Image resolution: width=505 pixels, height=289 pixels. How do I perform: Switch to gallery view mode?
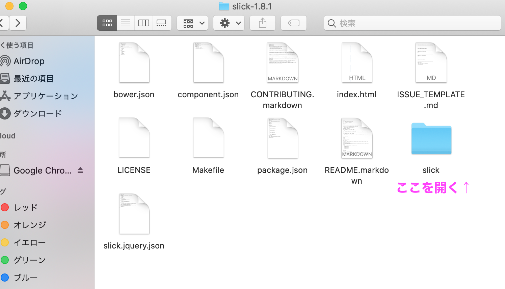tap(162, 23)
